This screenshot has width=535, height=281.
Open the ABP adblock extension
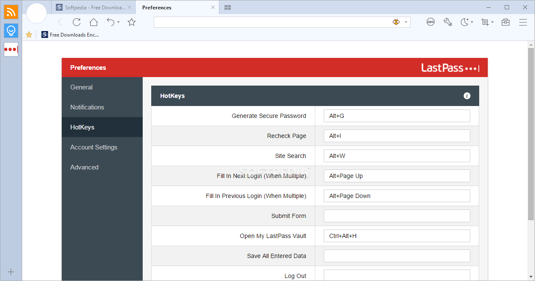431,22
